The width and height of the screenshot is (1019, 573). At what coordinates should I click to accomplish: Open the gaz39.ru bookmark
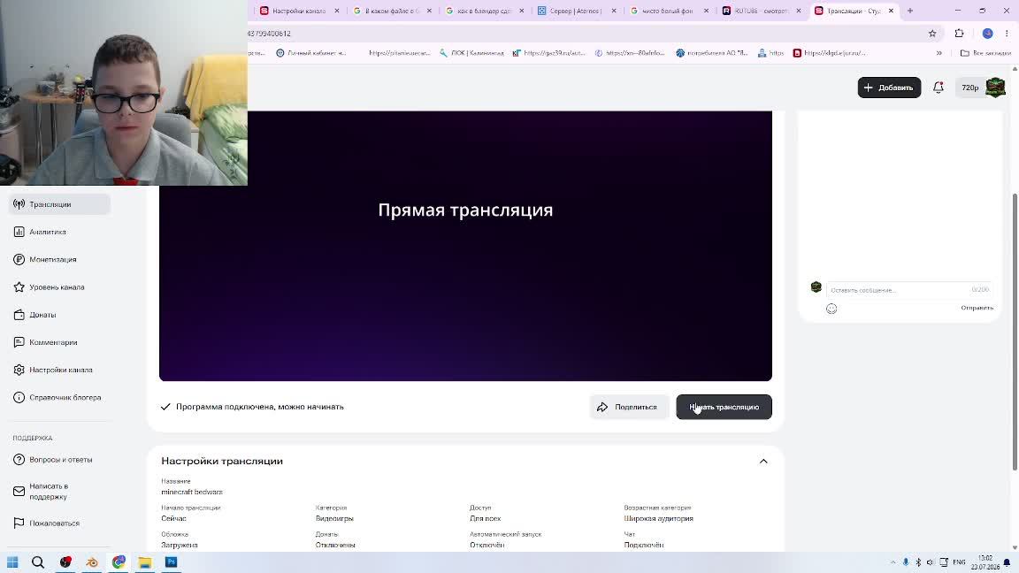[549, 53]
